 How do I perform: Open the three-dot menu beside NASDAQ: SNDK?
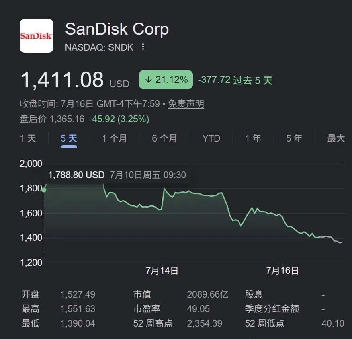click(143, 47)
